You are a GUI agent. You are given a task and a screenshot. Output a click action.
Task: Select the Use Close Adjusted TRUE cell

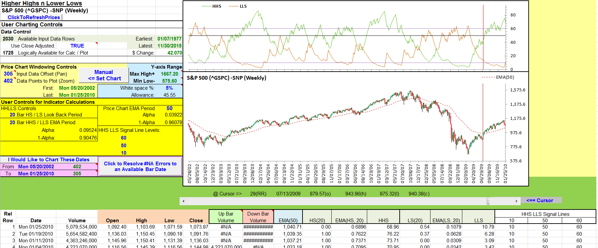point(77,46)
